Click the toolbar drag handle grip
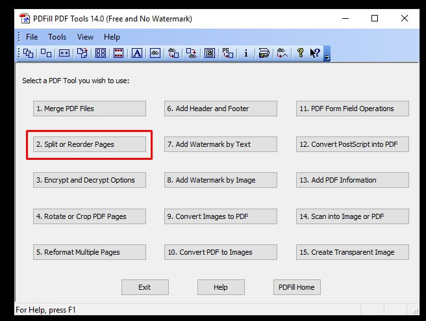Image resolution: width=426 pixels, height=321 pixels. point(19,53)
